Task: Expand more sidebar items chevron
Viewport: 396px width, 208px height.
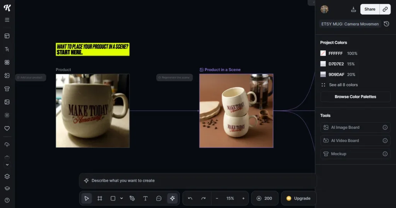Action: (7, 165)
